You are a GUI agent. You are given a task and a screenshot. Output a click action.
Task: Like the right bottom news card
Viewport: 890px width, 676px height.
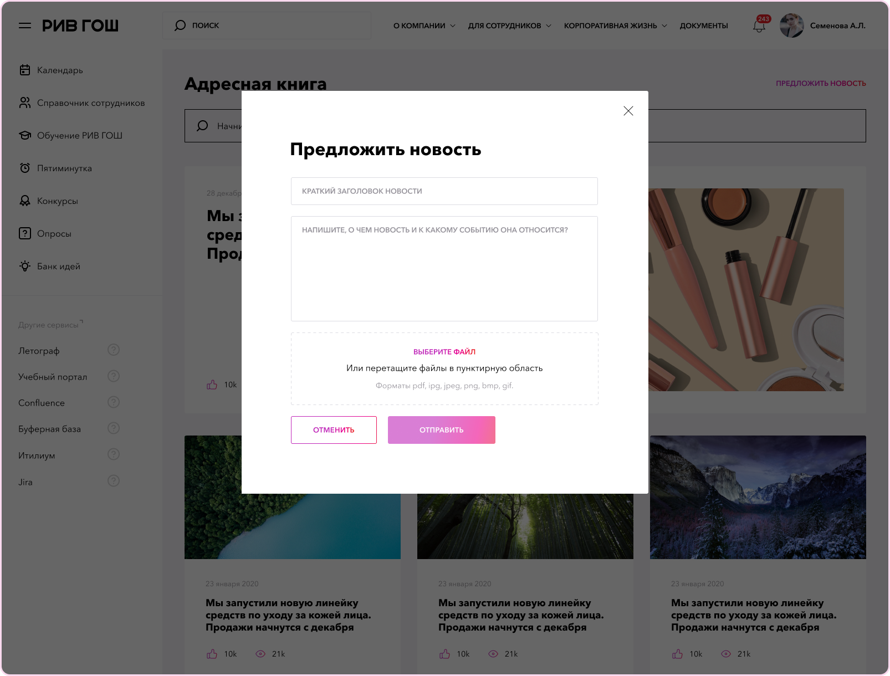678,654
